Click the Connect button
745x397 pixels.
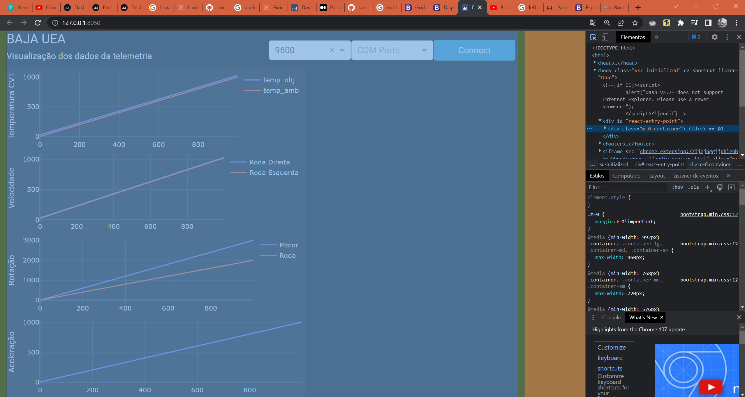[x=474, y=50]
